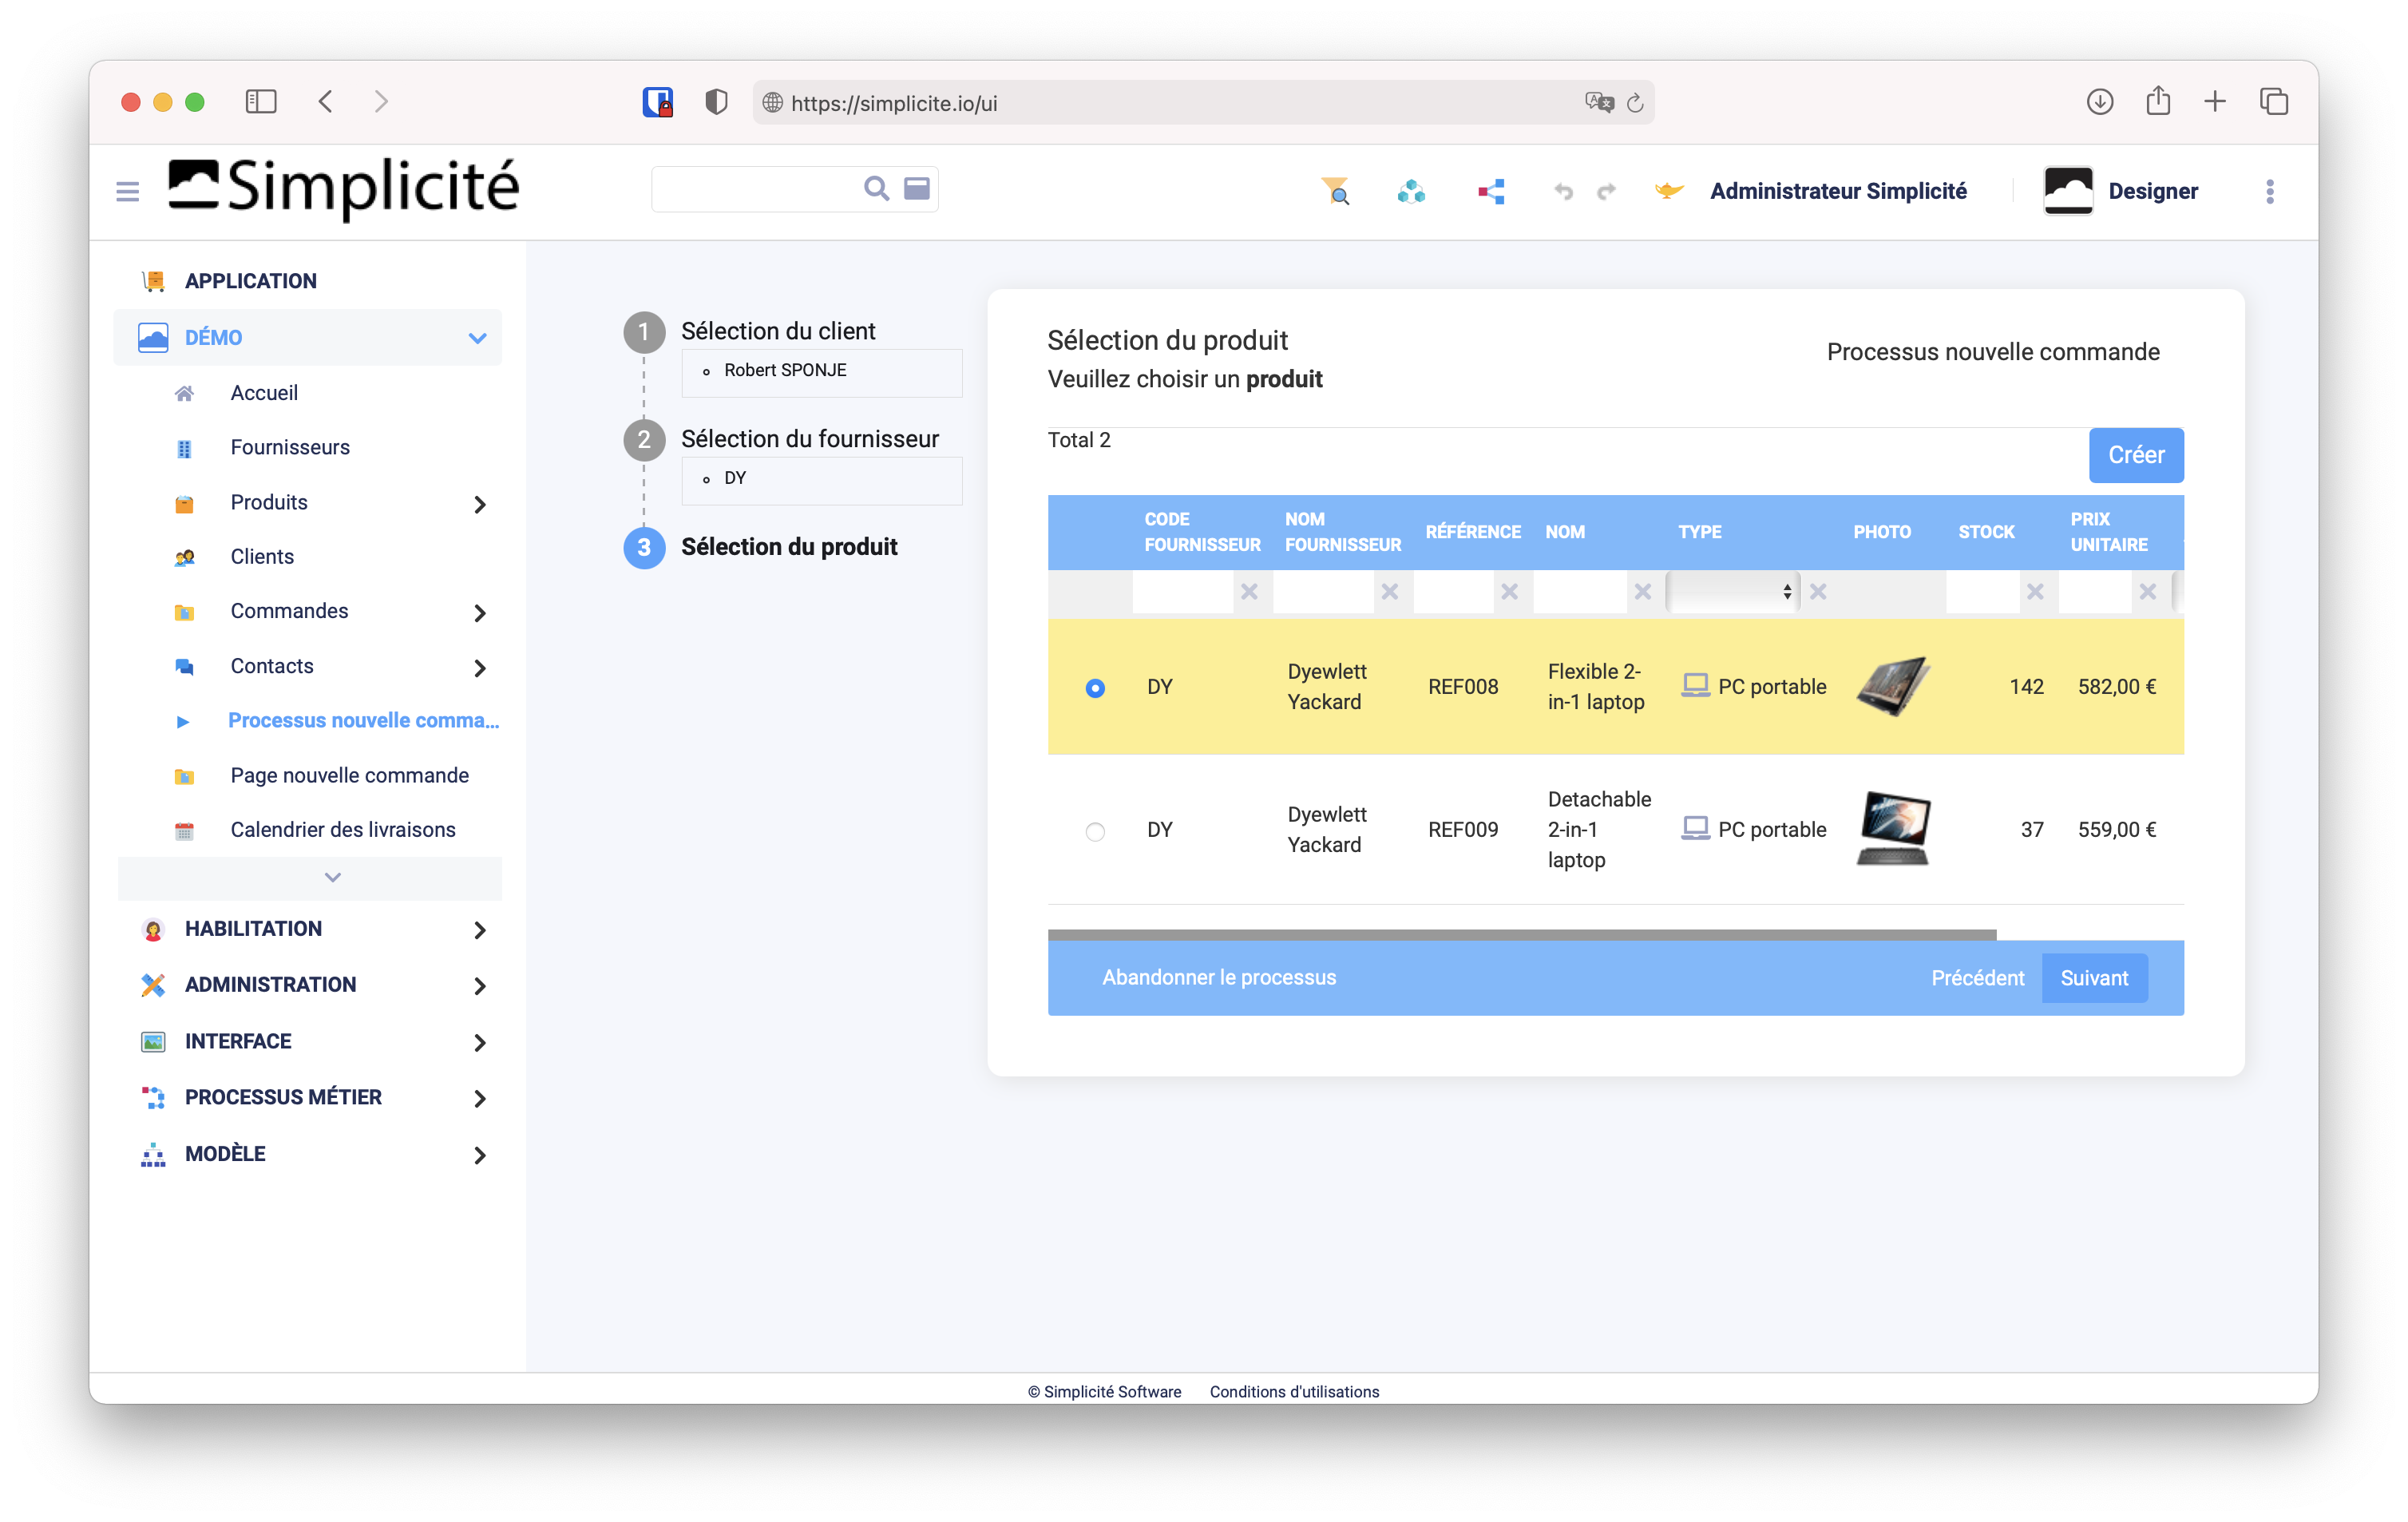This screenshot has width=2408, height=1522.
Task: Open Clients menu item
Action: pyautogui.click(x=262, y=557)
